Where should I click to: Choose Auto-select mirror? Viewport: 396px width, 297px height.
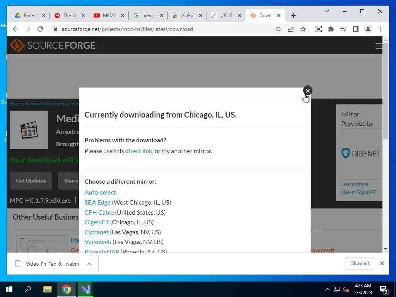point(100,193)
